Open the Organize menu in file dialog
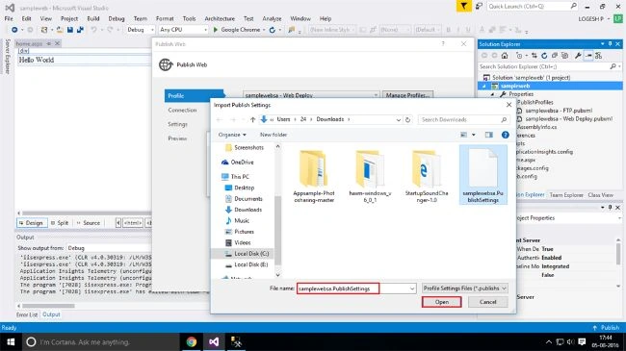Viewport: 626px width, 351px height. point(232,135)
